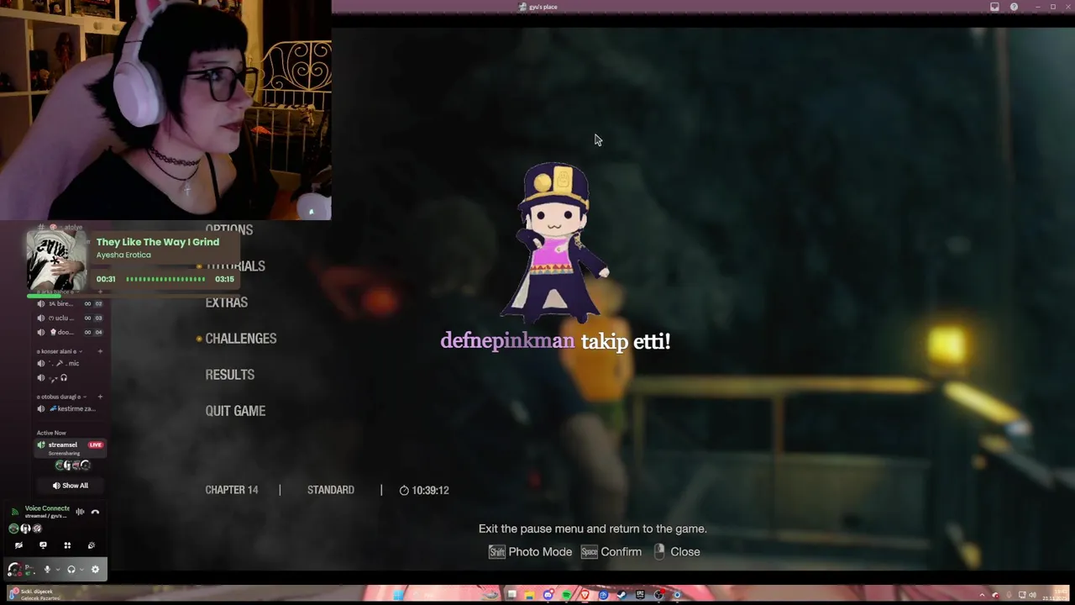Open Epic Games Launcher from the taskbar
Screen dimensions: 1075x605
tap(641, 595)
